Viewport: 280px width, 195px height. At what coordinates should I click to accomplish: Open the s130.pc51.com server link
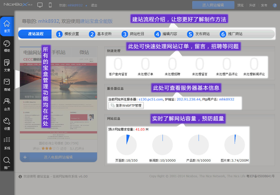tap(151, 99)
